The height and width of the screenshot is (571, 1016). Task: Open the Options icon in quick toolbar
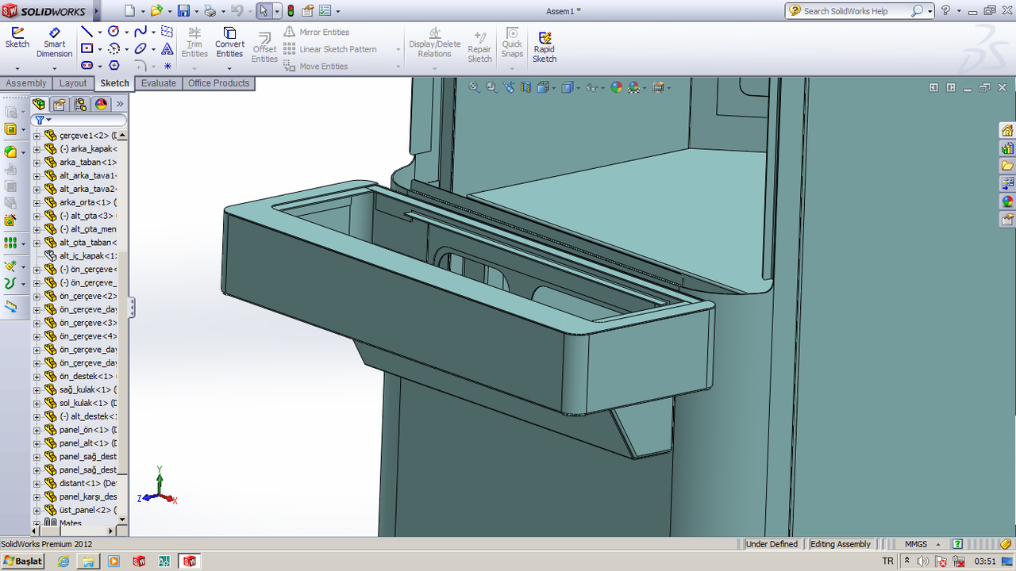tap(325, 11)
